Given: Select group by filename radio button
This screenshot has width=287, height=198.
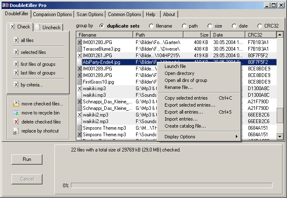Looking at the screenshot, I should [151, 26].
